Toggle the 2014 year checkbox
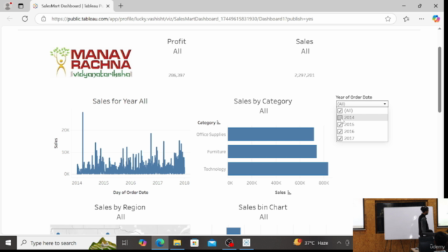This screenshot has height=252, width=448. click(340, 118)
